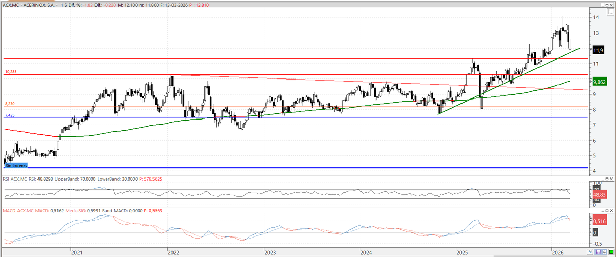The width and height of the screenshot is (616, 257).
Task: Select the 10,285 resistance level label
Action: pos(11,72)
